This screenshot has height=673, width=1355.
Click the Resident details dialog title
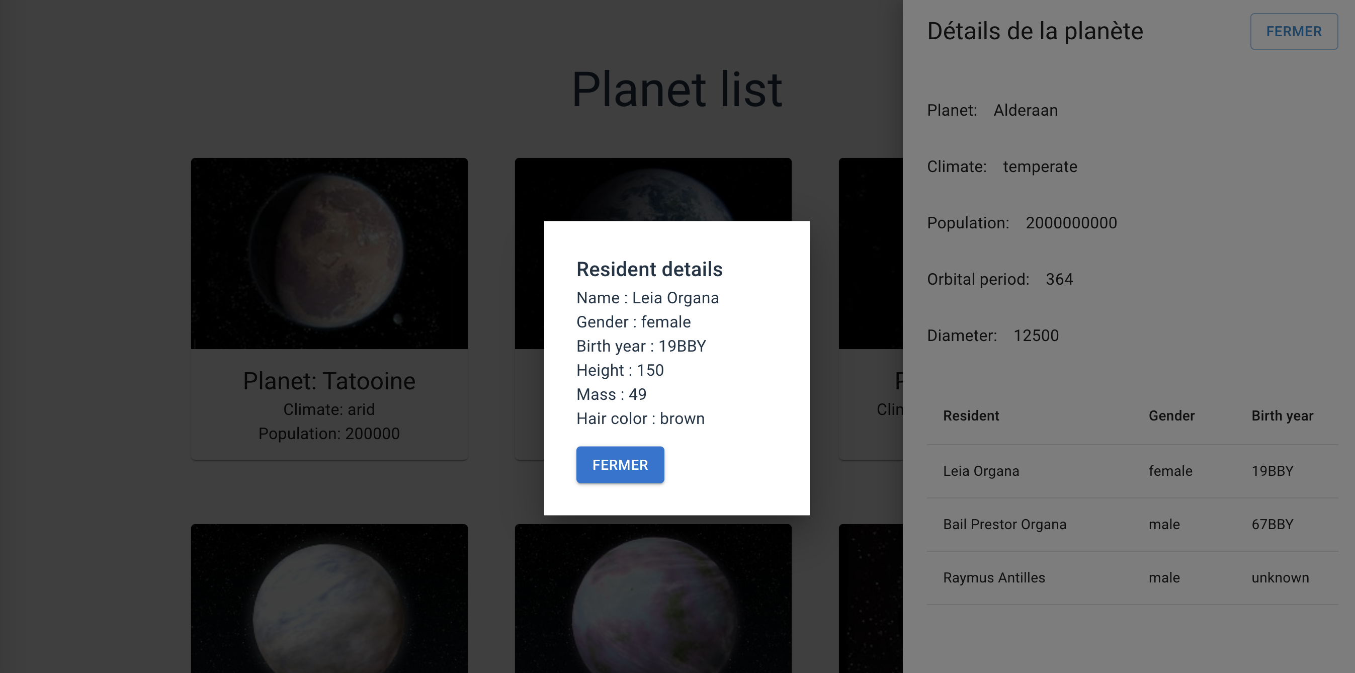tap(649, 270)
